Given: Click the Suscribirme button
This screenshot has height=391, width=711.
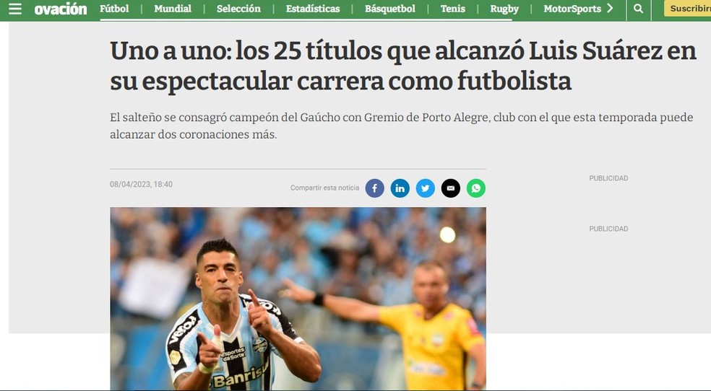Looking at the screenshot, I should pos(687,8).
